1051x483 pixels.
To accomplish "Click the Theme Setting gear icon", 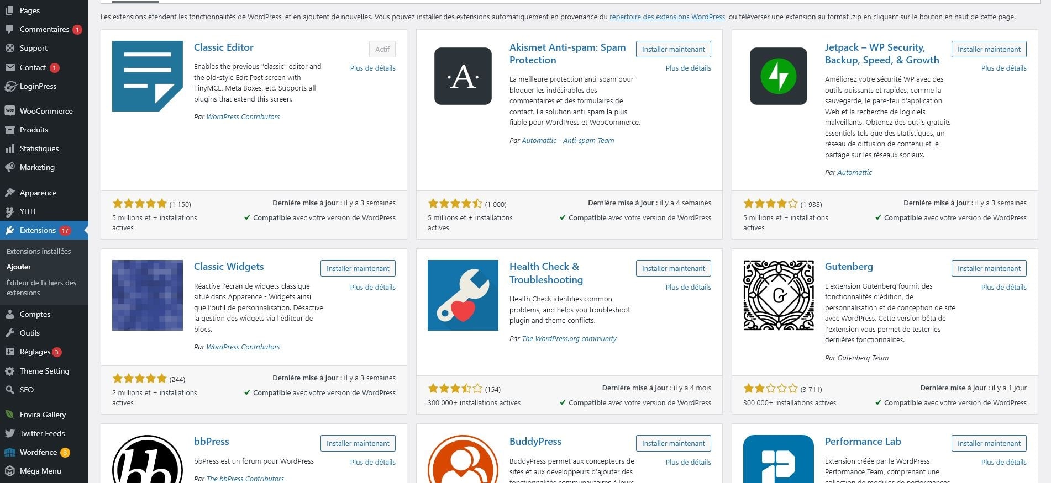I will pos(10,371).
